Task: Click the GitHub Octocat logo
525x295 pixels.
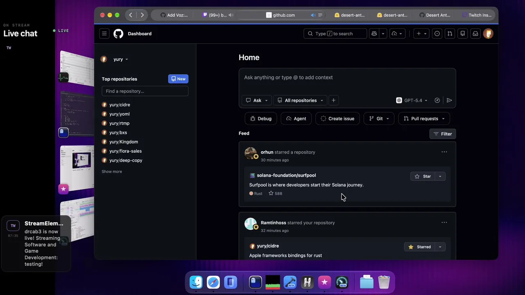Action: coord(118,34)
